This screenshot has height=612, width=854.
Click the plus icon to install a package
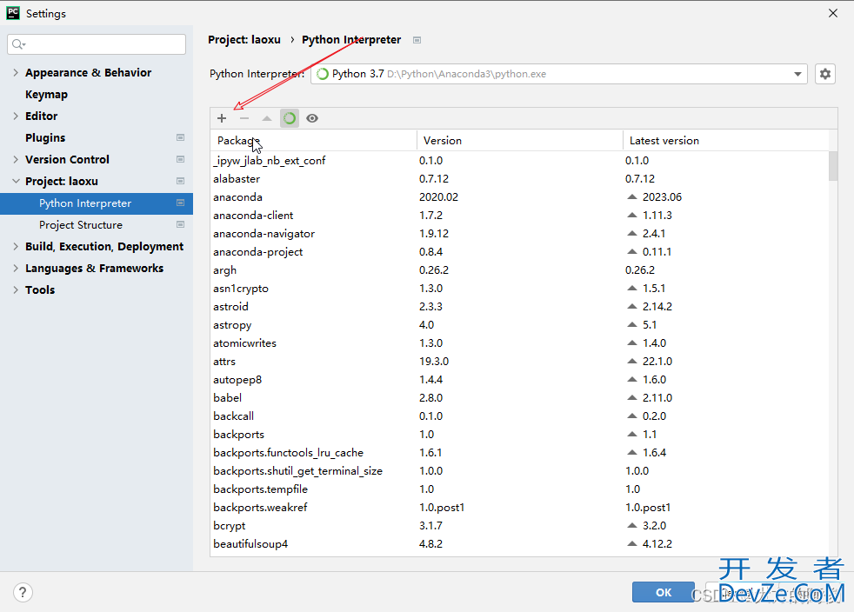222,118
